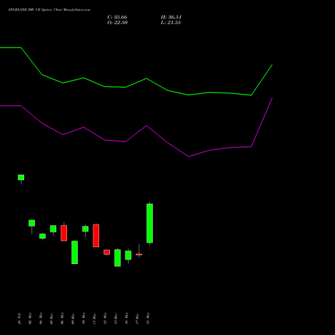Click the low value L: 21.55

click(x=171, y=23)
